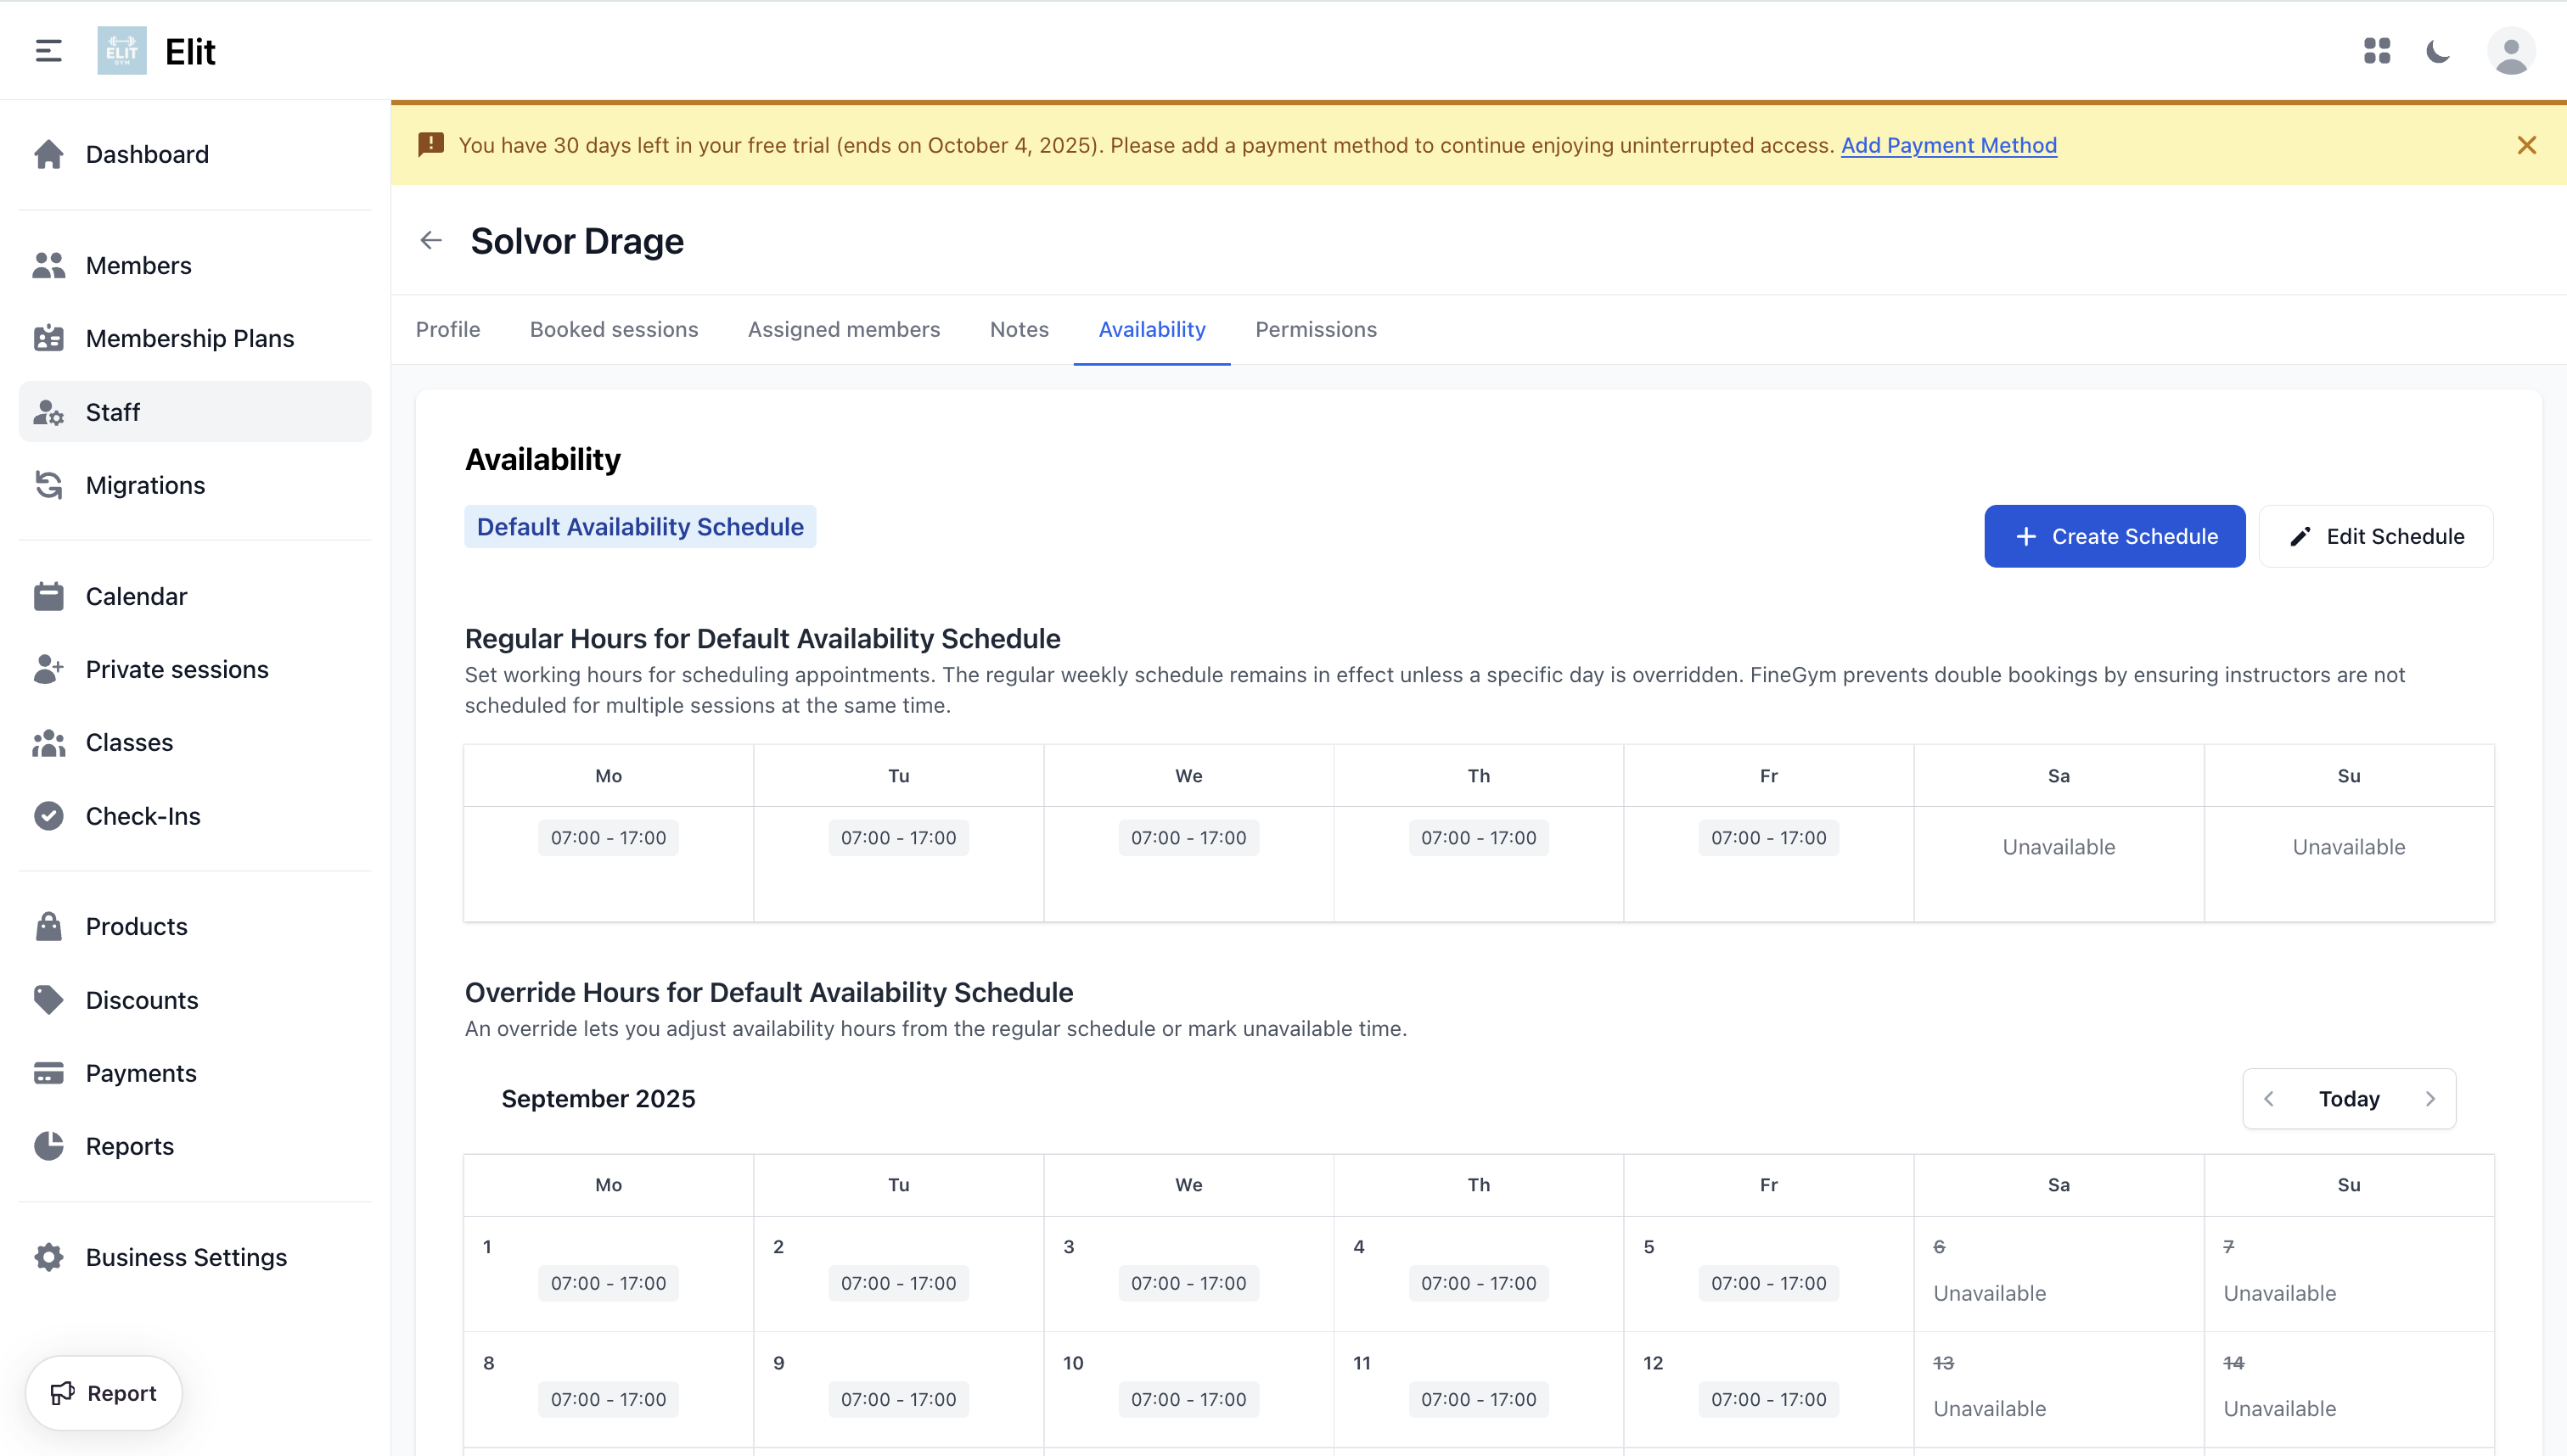Screen dimensions: 2567x1456
Task: Click the Payments card icon
Action: click(x=48, y=1073)
